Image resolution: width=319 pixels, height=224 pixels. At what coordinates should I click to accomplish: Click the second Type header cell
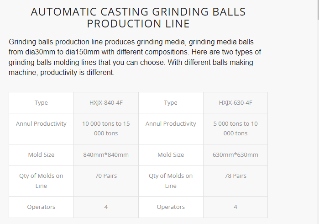click(x=171, y=102)
